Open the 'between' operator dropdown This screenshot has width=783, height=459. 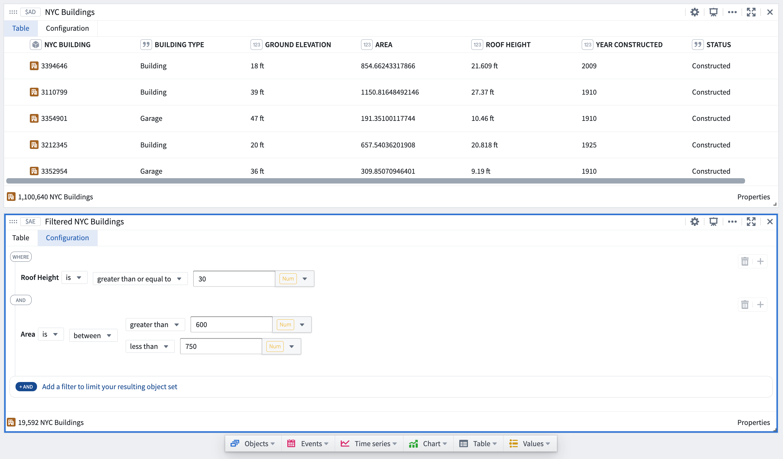[x=93, y=335]
